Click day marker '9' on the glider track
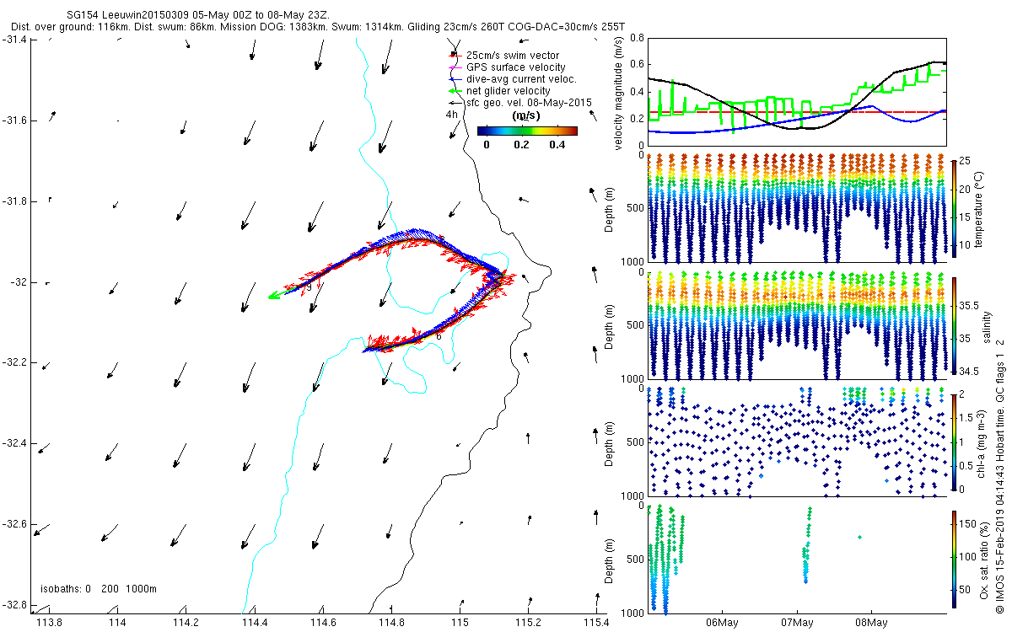1012x632 pixels. tap(310, 287)
